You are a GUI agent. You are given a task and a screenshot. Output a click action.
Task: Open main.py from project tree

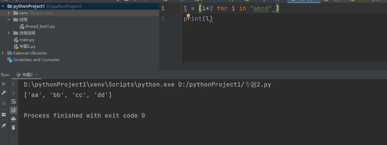tap(27, 40)
